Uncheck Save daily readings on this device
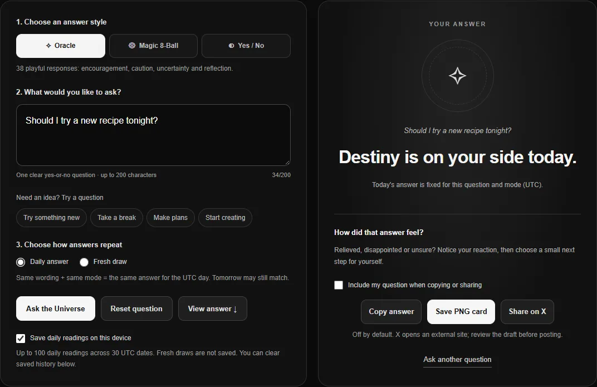Image resolution: width=597 pixels, height=387 pixels. [x=21, y=339]
